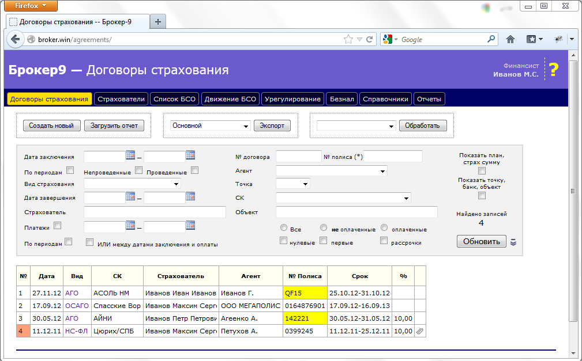Go to the 'Урегулирование' tab
The image size is (582, 361).
click(292, 99)
